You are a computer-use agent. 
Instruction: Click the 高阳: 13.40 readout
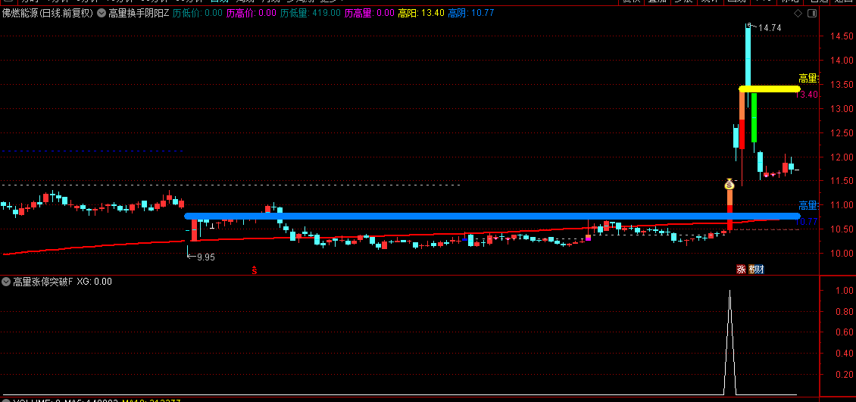click(x=421, y=13)
